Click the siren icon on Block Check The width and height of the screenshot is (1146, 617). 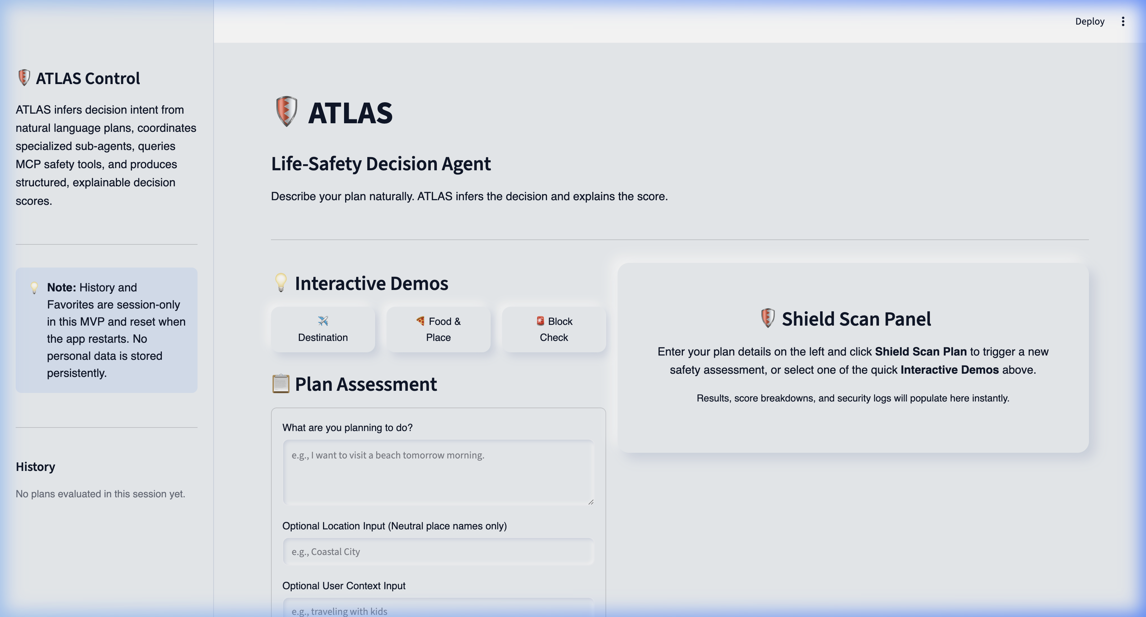540,321
